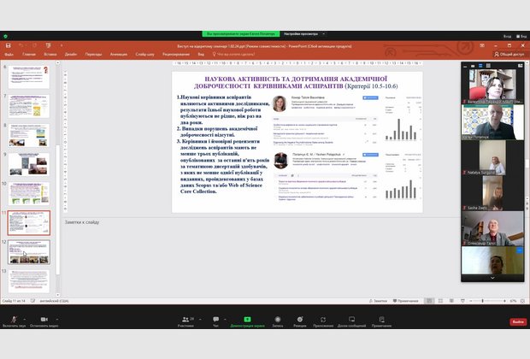Open the Приложения apps button
Image resolution: width=530 pixels, height=359 pixels.
click(323, 321)
